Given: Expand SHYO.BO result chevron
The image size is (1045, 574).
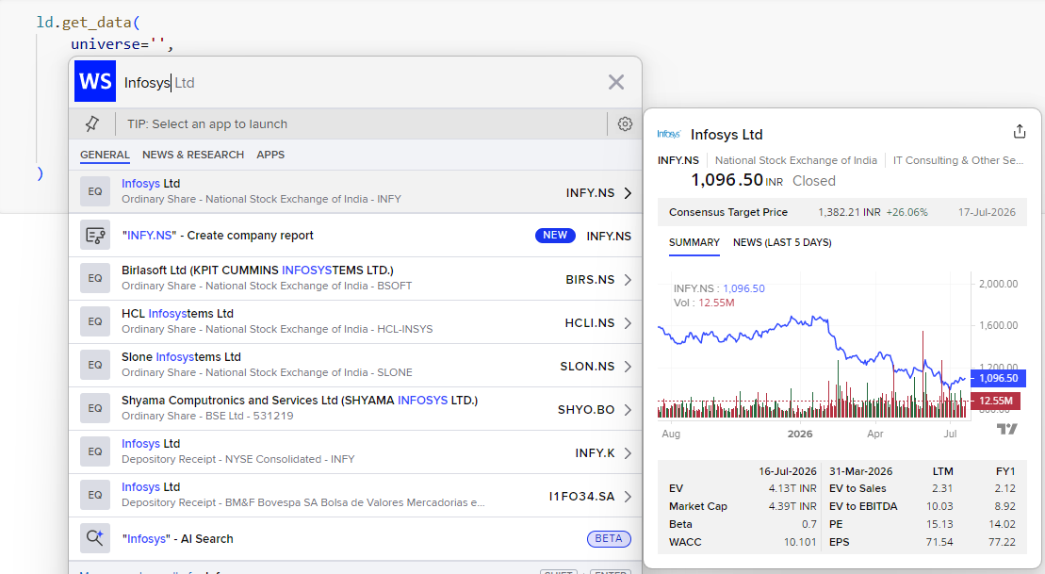Looking at the screenshot, I should tap(628, 409).
